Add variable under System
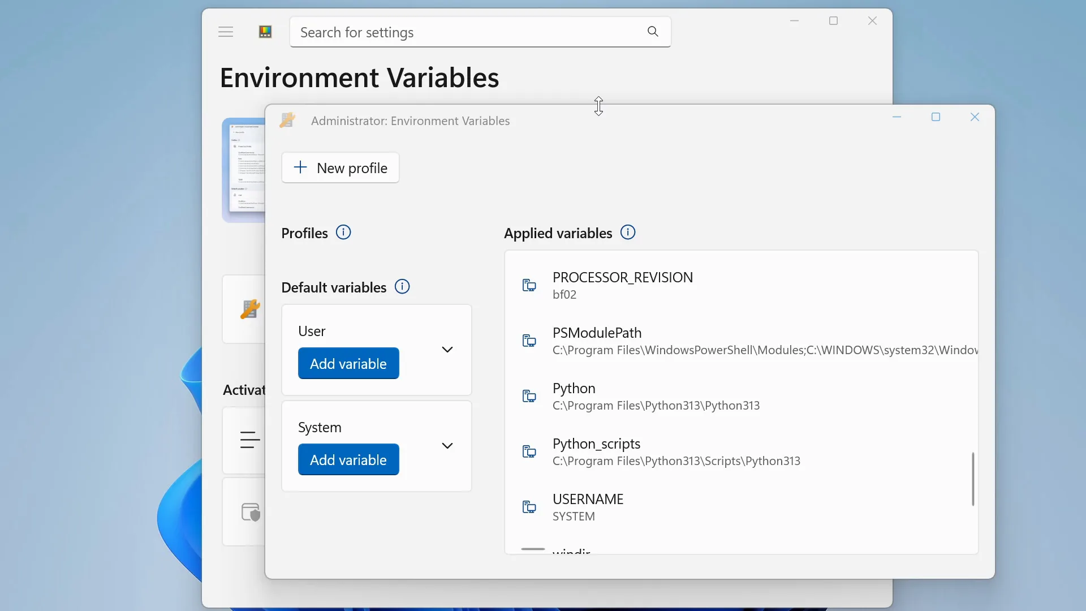Viewport: 1086px width, 611px height. pos(348,459)
